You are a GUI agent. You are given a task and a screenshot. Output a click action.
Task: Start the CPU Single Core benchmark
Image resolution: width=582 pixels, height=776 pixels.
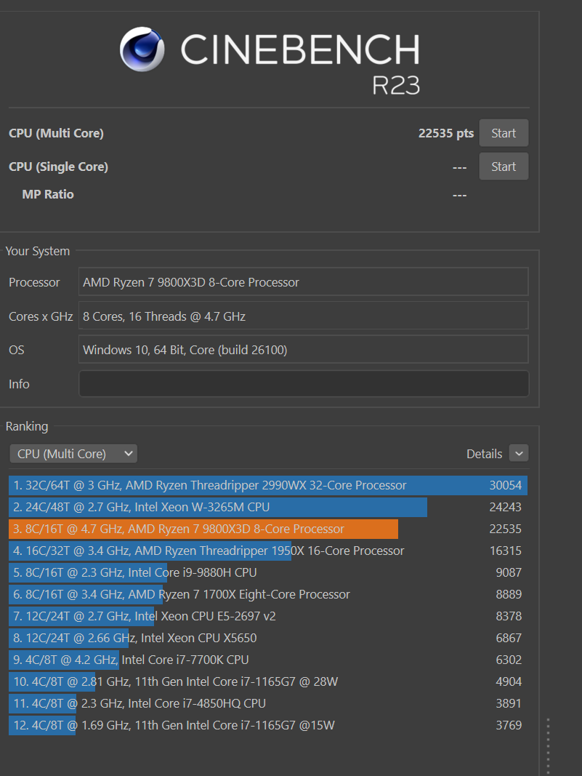[x=504, y=167]
